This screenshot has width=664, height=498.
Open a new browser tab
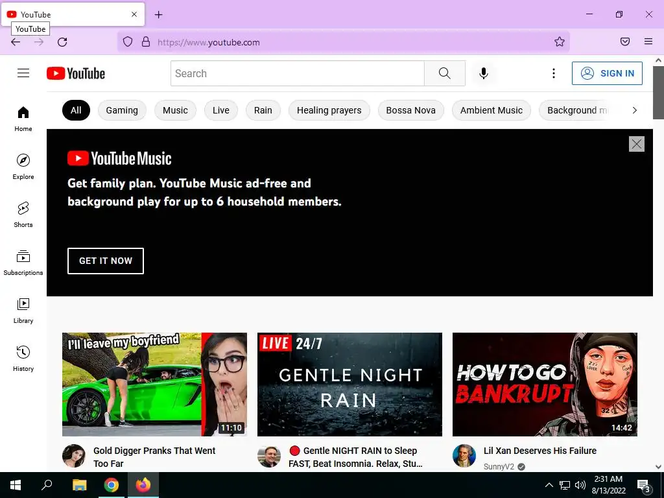(x=158, y=14)
